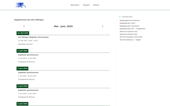Click the time 24. Mai 2025 15:00 - 16:30
170x106 pixels.
(28, 41)
